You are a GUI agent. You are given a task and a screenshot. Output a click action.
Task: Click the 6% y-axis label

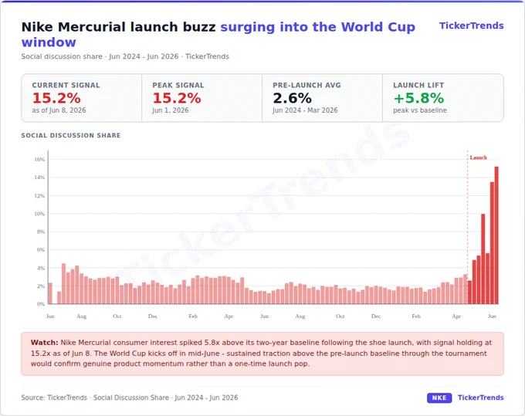click(40, 249)
